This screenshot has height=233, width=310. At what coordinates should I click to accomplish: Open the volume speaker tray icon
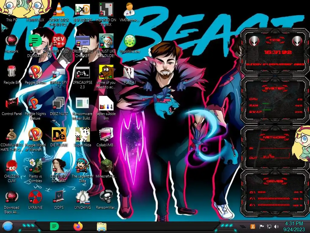(276, 226)
